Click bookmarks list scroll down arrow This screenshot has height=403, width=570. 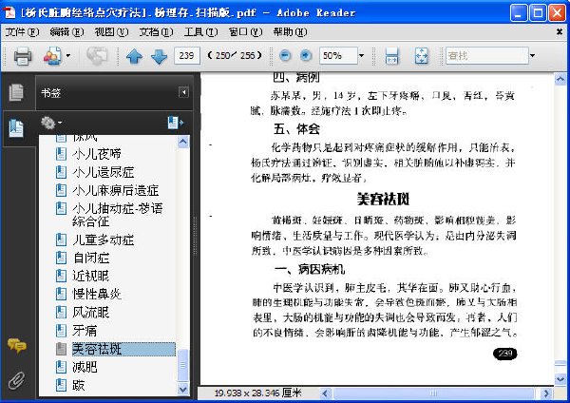(183, 389)
